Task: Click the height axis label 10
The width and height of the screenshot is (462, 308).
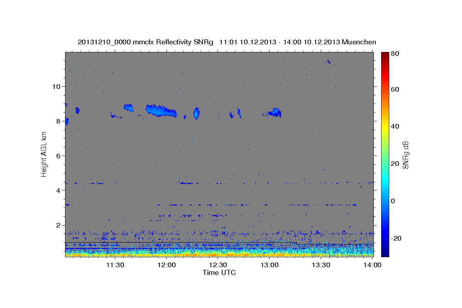Action: (56, 86)
